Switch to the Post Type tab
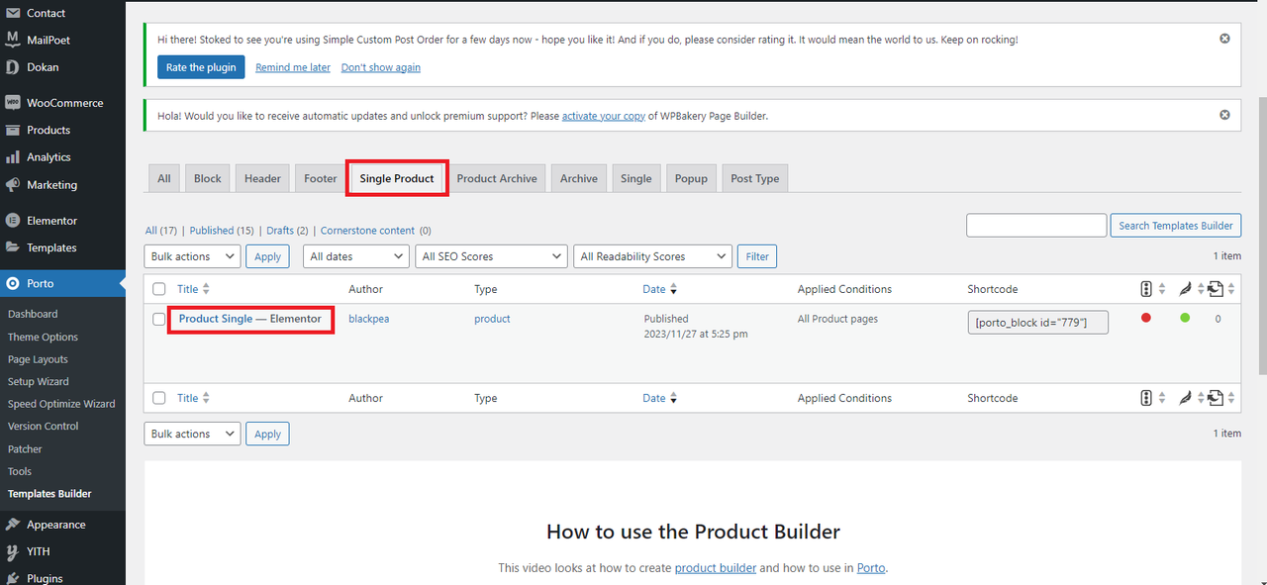1267x585 pixels. [x=755, y=178]
